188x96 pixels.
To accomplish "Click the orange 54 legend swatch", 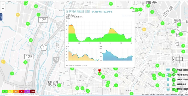I will coord(16,92).
